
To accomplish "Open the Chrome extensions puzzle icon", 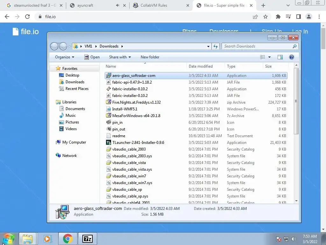I will [x=278, y=17].
